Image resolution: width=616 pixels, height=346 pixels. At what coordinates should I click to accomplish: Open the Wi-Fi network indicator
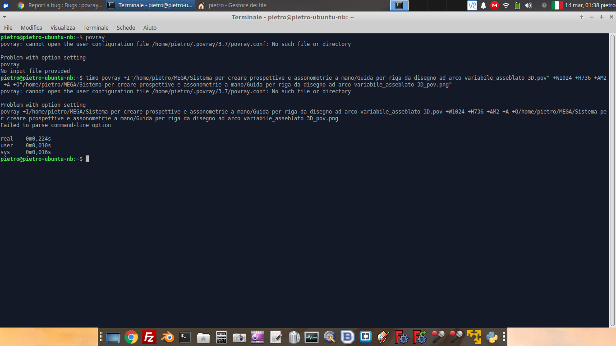[x=506, y=5]
